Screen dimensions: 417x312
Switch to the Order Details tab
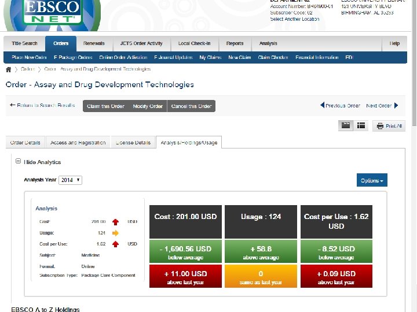25,143
